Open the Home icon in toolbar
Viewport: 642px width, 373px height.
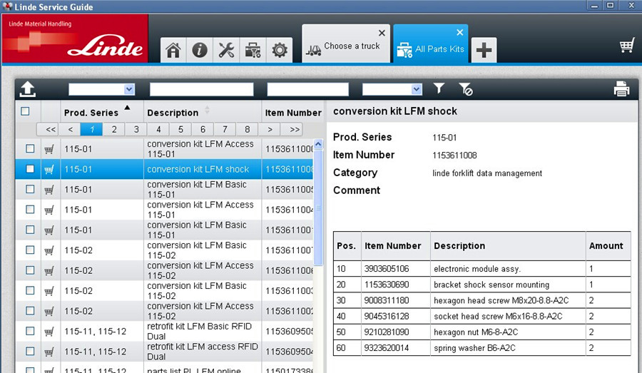tap(173, 50)
